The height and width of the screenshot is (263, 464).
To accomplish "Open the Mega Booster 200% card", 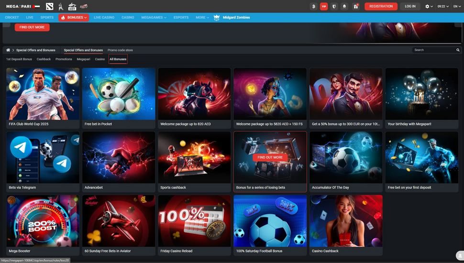I will point(43,225).
